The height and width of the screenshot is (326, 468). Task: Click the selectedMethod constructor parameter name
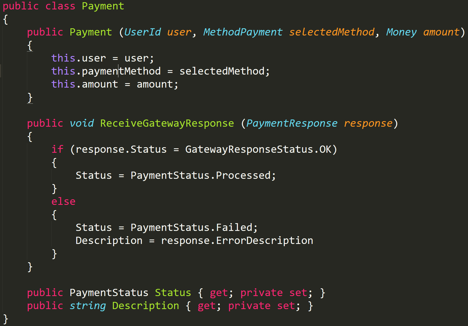[332, 32]
